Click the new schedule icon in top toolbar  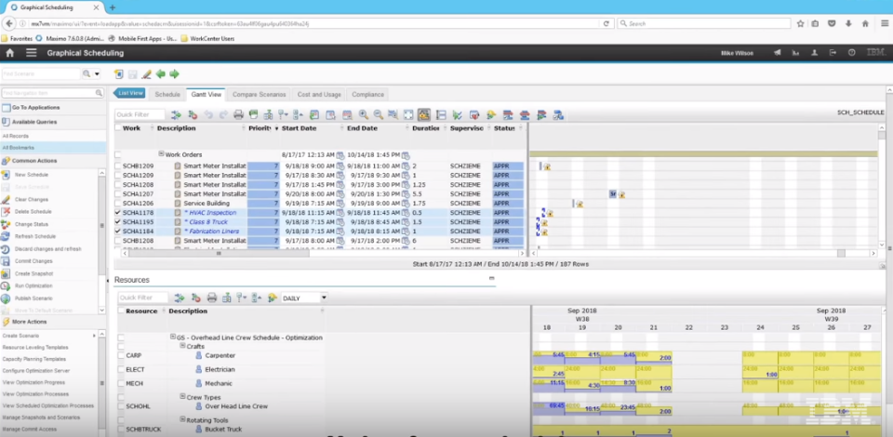118,74
